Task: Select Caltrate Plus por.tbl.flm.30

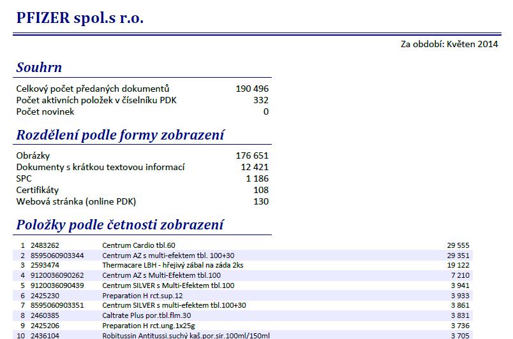Action: 147,315
